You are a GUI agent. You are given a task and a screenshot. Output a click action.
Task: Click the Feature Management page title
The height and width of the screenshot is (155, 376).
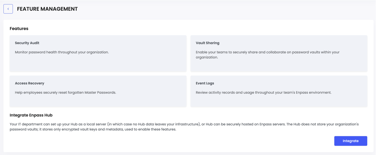point(47,9)
